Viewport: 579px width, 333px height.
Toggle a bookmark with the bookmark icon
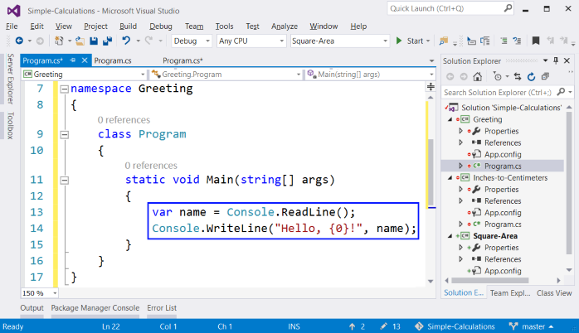point(535,41)
